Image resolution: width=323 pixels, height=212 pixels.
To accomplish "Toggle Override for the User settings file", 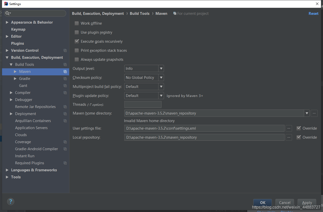I will pyautogui.click(x=299, y=128).
